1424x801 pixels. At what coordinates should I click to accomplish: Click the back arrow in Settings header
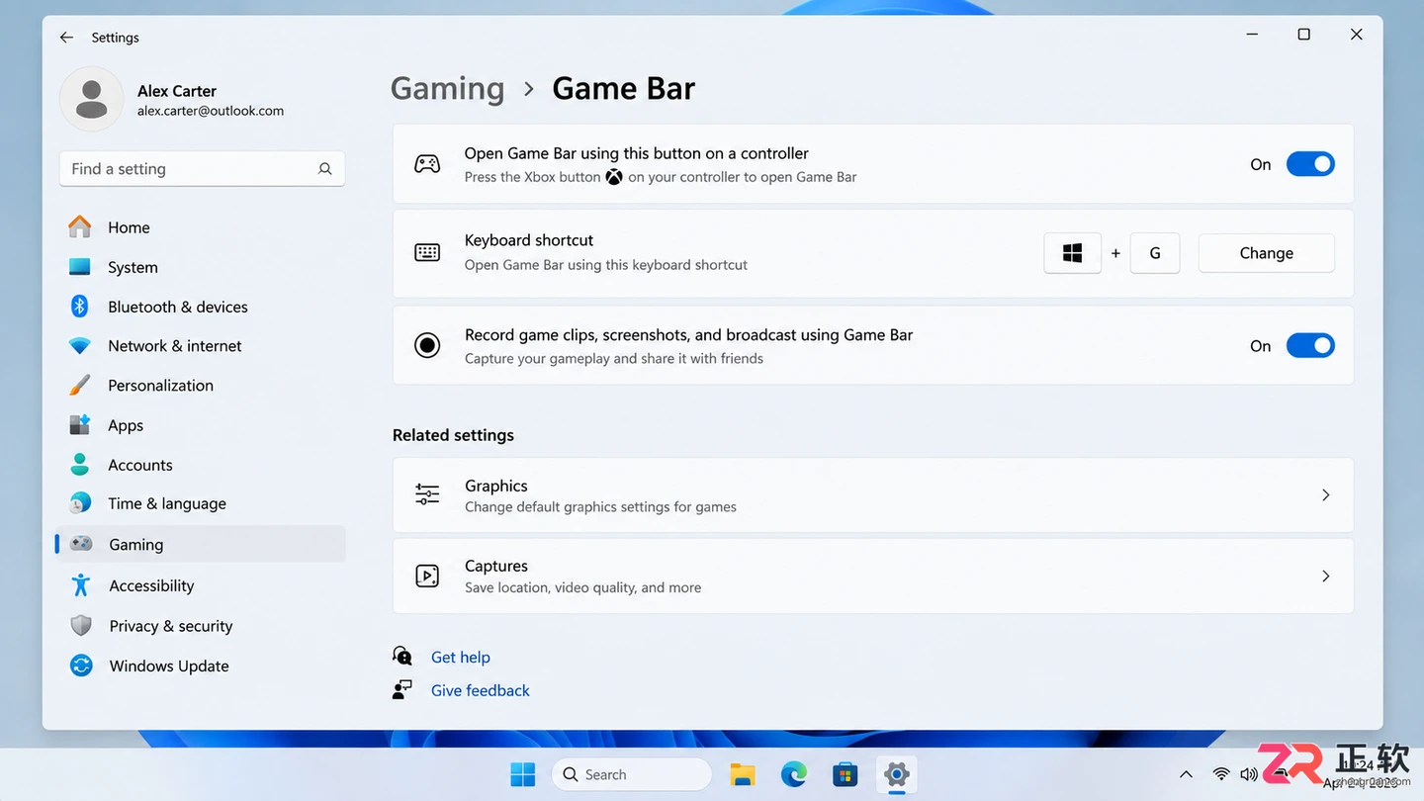point(66,38)
